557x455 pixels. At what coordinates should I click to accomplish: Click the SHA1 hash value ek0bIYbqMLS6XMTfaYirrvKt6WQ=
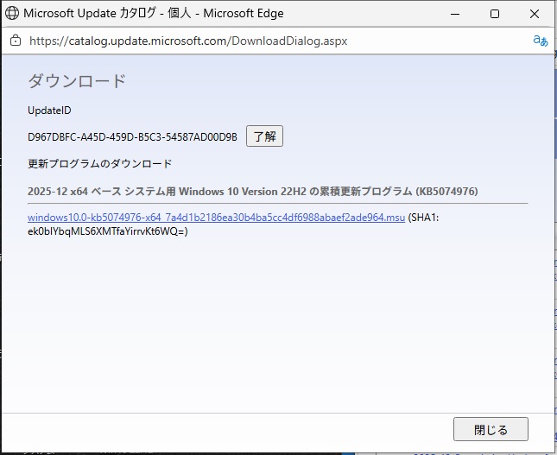tap(108, 231)
